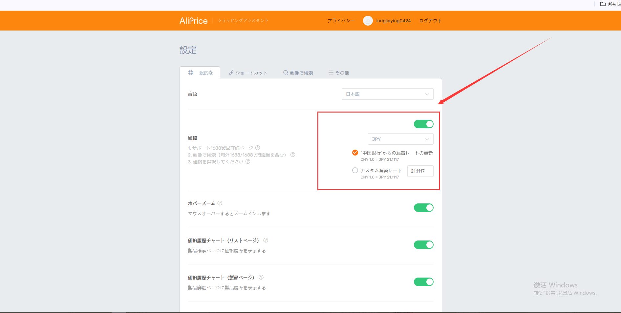621x313 pixels.
Task: Click the AliPrice logo
Action: click(193, 21)
